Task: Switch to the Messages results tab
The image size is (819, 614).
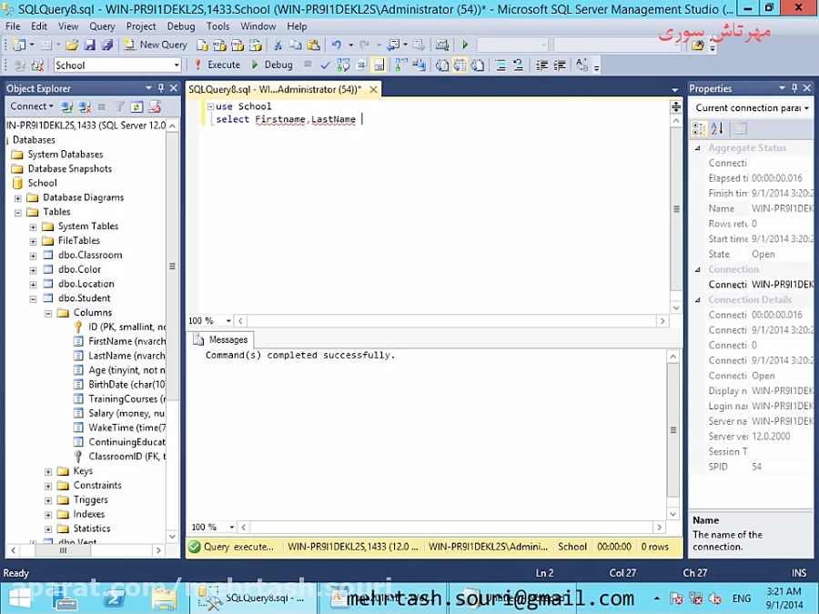Action: (x=221, y=340)
